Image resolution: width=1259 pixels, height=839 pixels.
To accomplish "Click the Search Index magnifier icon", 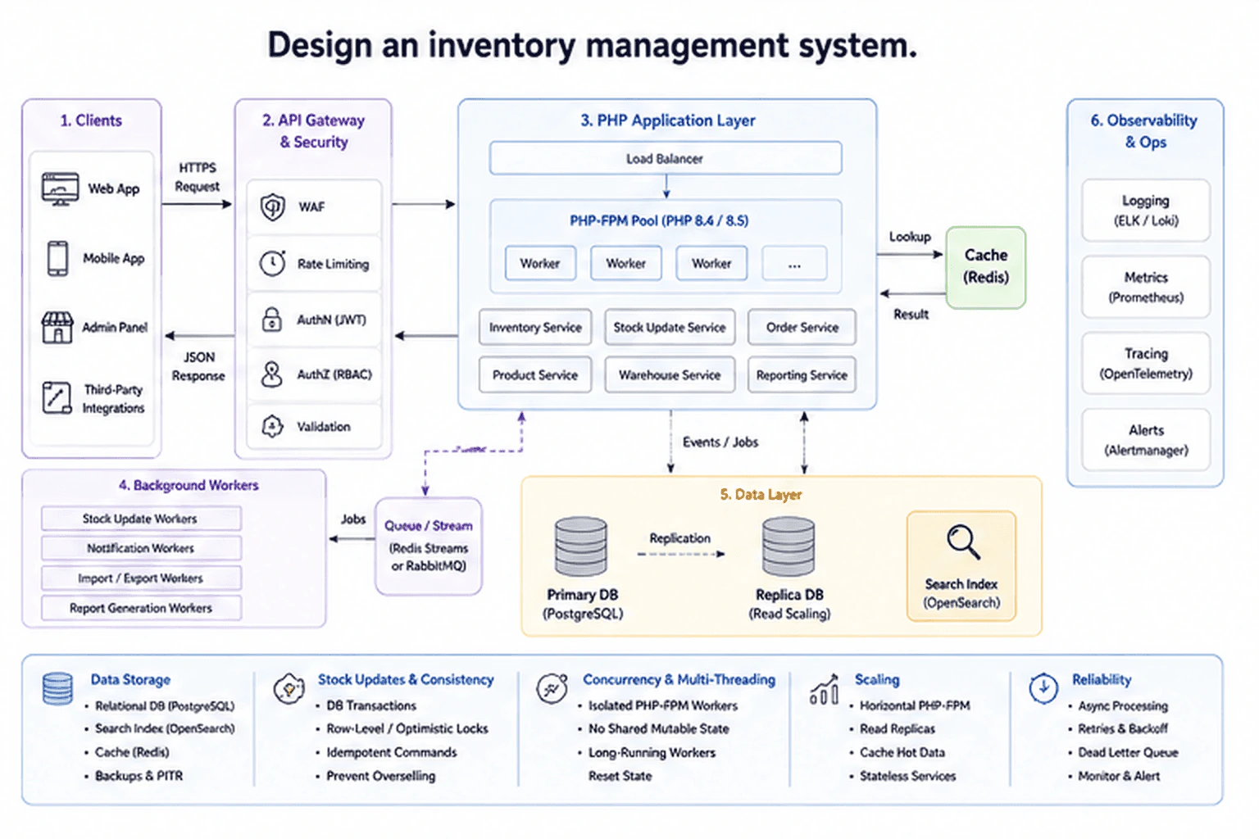I will click(x=962, y=542).
